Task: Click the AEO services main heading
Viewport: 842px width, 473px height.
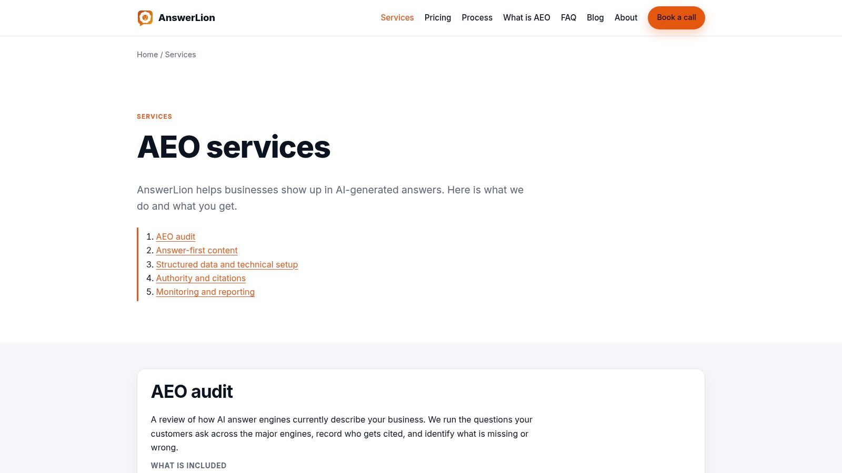Action: 234,147
